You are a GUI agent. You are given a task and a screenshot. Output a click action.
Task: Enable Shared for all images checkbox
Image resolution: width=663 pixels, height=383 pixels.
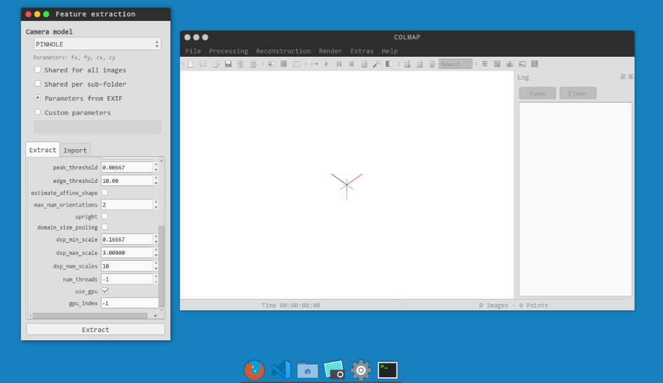38,69
